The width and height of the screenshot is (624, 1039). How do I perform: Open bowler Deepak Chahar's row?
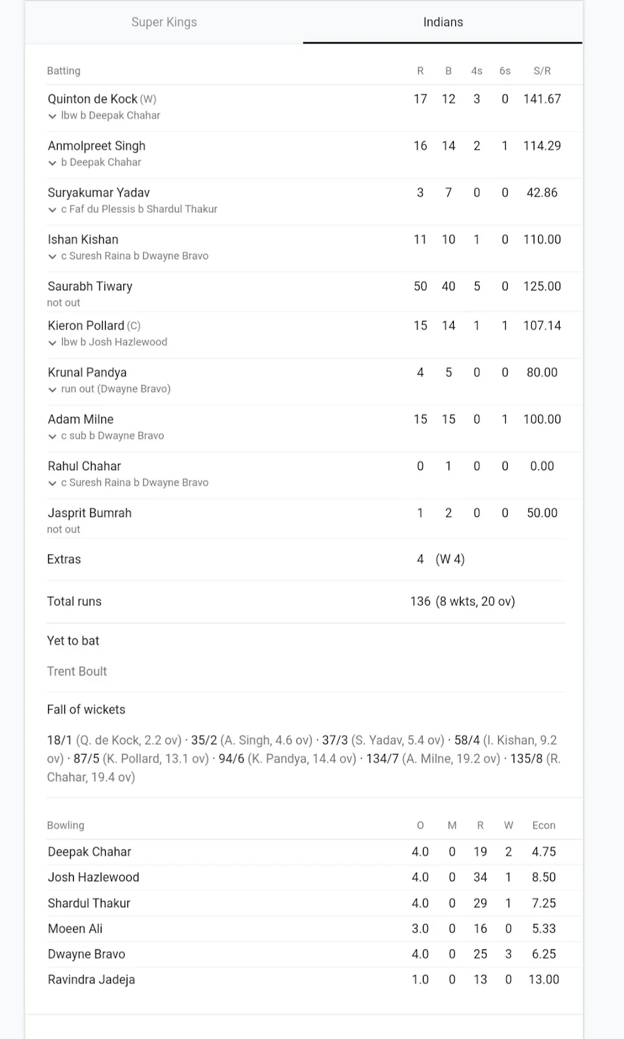click(x=90, y=852)
